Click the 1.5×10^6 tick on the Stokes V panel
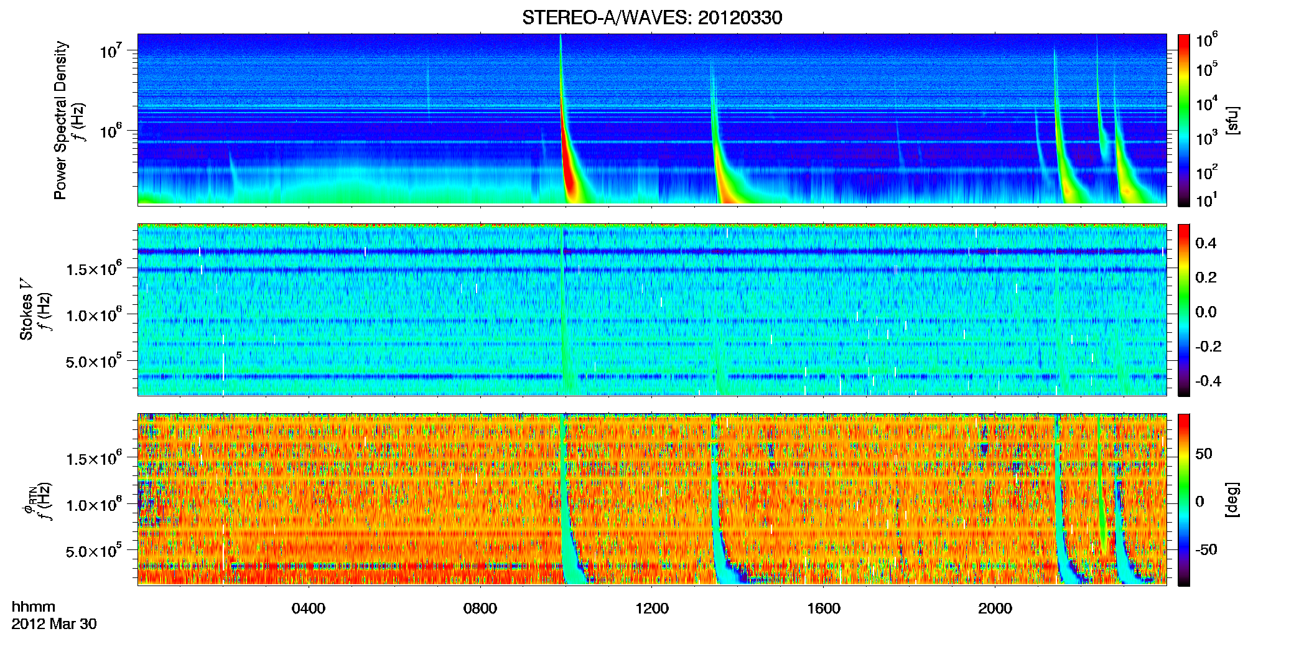This screenshot has height=672, width=1304. pos(94,269)
